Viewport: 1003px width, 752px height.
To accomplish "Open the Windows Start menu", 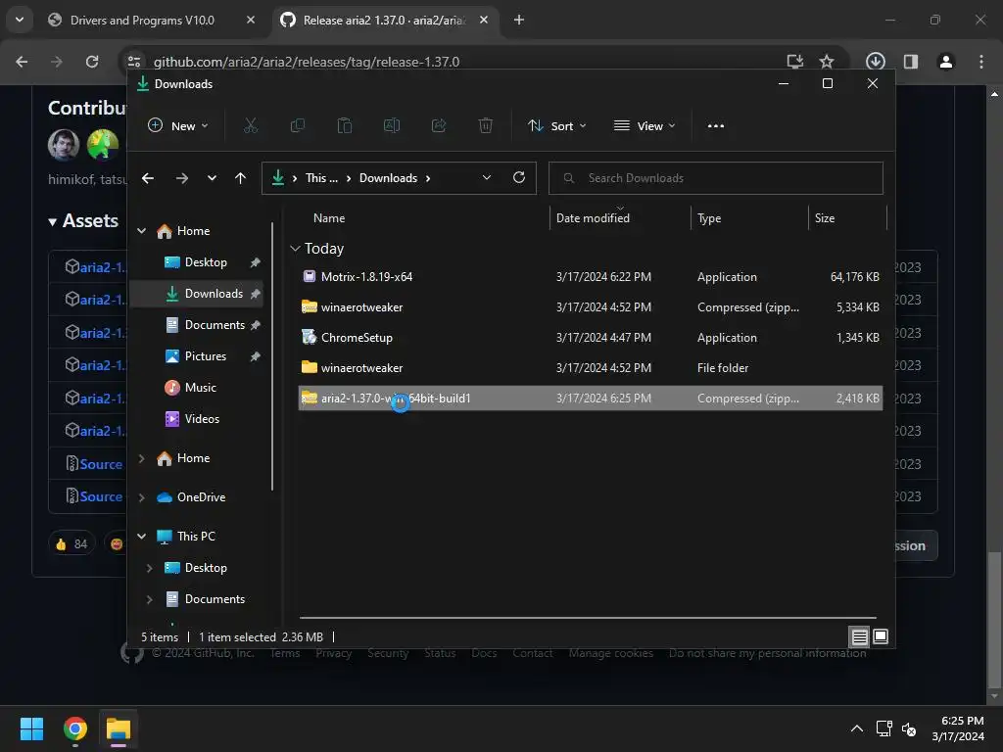I will pos(31,728).
